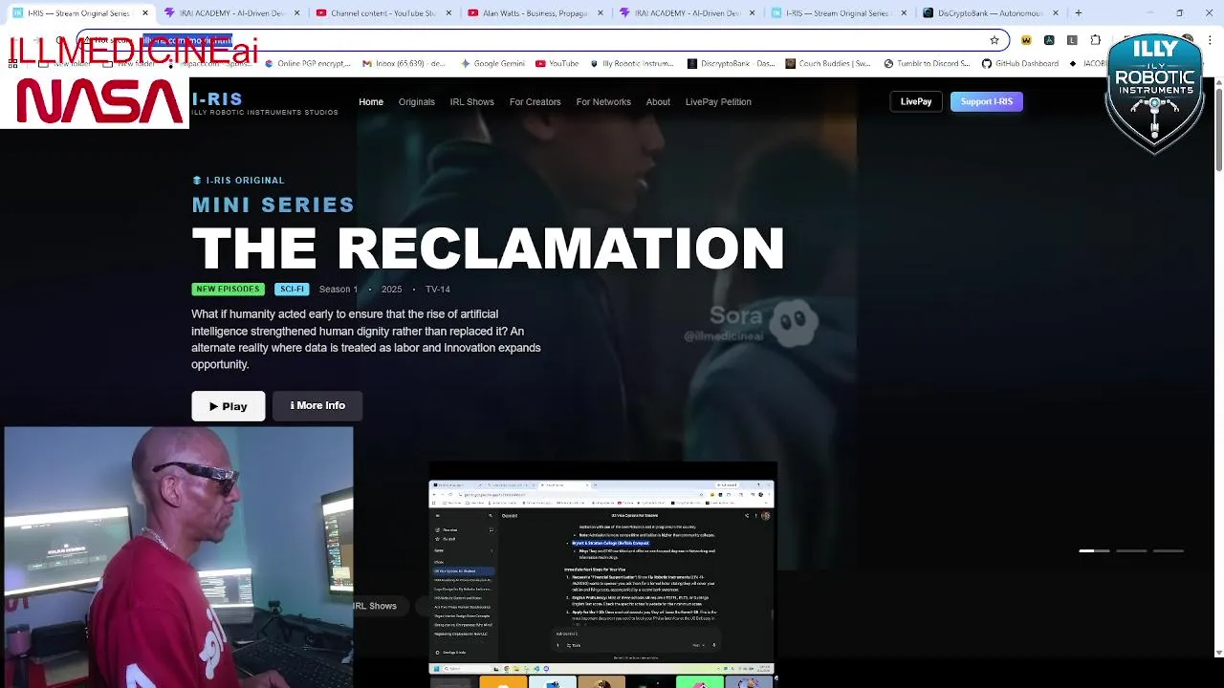Close the DisCryptoBank tab

click(1056, 13)
